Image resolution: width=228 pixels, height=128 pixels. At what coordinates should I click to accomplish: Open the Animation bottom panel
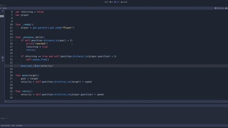[x=19, y=126]
